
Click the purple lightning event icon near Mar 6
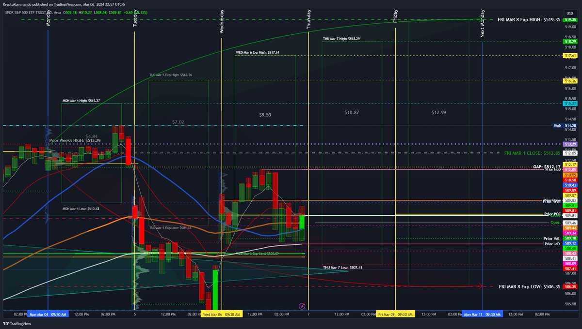click(x=302, y=306)
